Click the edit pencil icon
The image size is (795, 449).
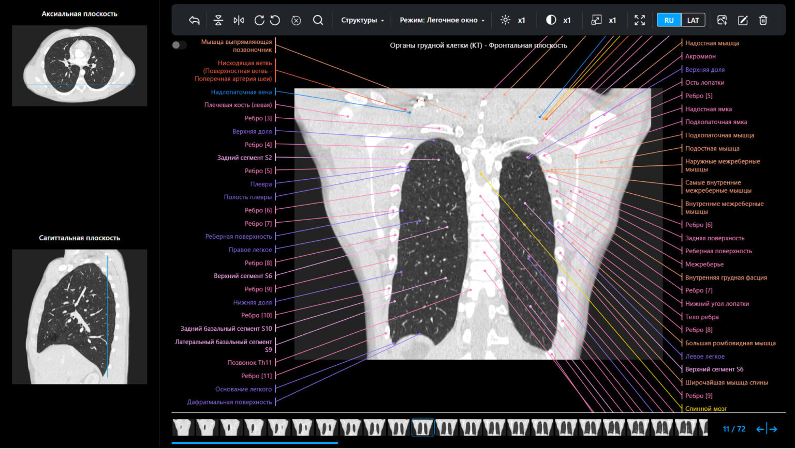pos(743,20)
